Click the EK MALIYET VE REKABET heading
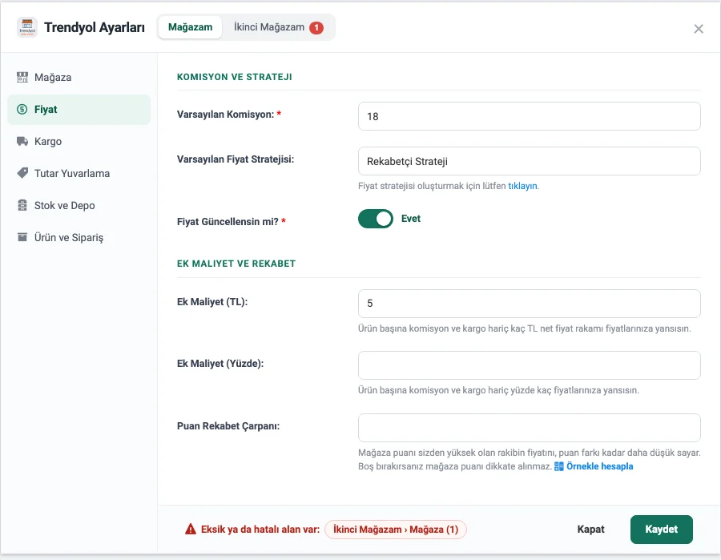This screenshot has height=560, width=721. [x=236, y=264]
